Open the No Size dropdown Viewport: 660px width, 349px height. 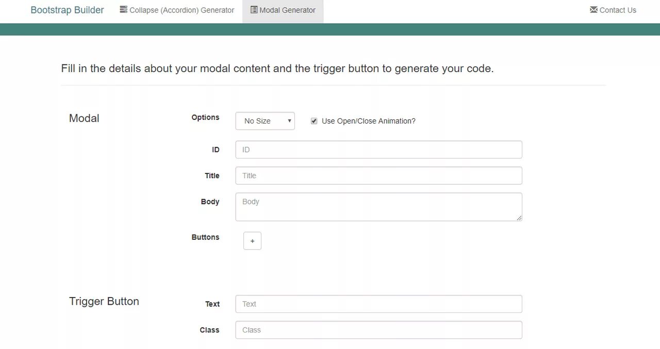265,121
